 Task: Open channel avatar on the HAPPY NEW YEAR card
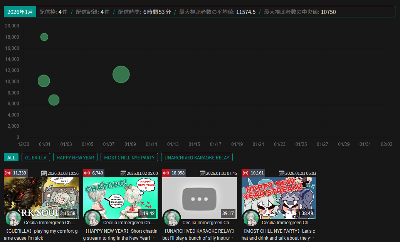[x=92, y=218]
